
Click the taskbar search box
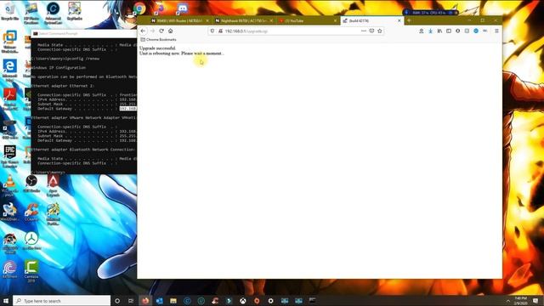click(x=62, y=301)
